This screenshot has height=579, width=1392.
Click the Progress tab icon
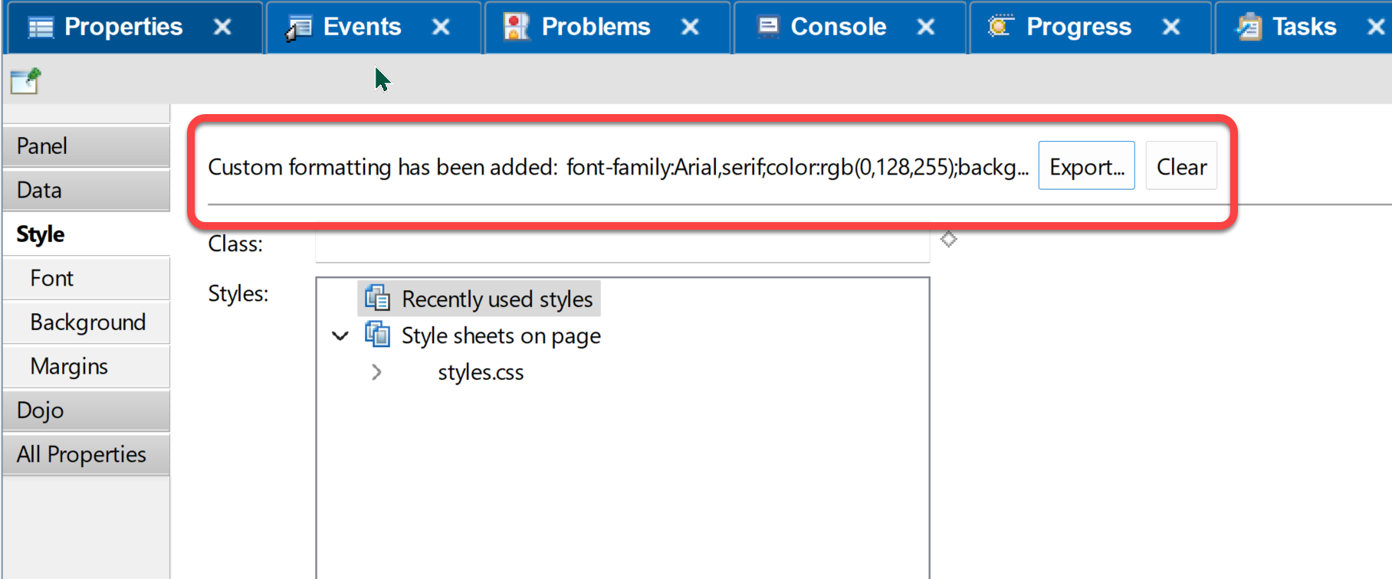1000,27
